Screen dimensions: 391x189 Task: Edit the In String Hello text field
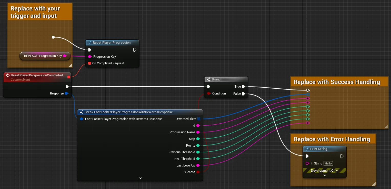(328, 163)
